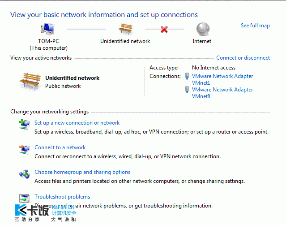Open Troubleshoot problems link
This screenshot has height=225, width=286.
(62, 197)
